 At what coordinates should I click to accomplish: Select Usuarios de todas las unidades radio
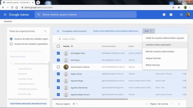(x=11, y=39)
